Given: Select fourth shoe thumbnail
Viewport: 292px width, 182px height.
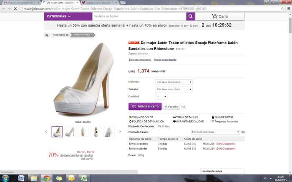Looking at the screenshot, I should (x=96, y=132).
